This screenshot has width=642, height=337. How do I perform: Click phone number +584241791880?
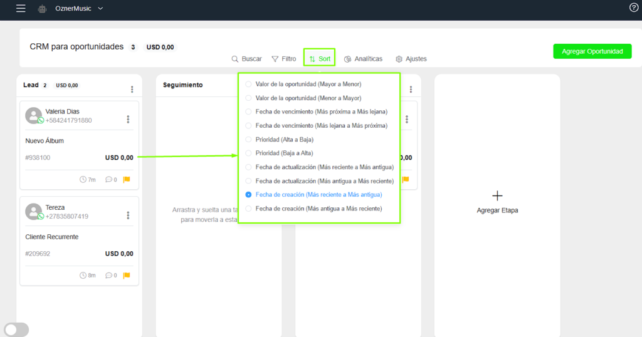68,120
